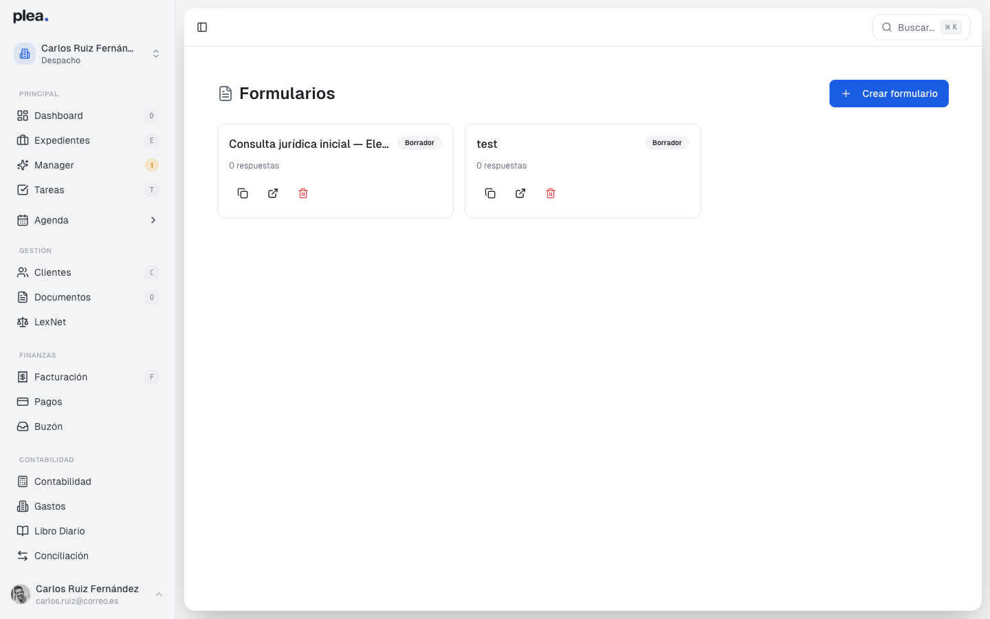Open the test form external link

(520, 193)
